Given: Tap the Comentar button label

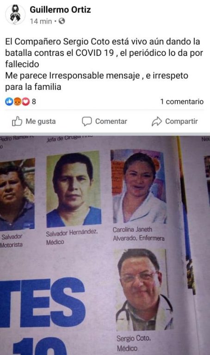Looking at the screenshot, I should coord(111,122).
